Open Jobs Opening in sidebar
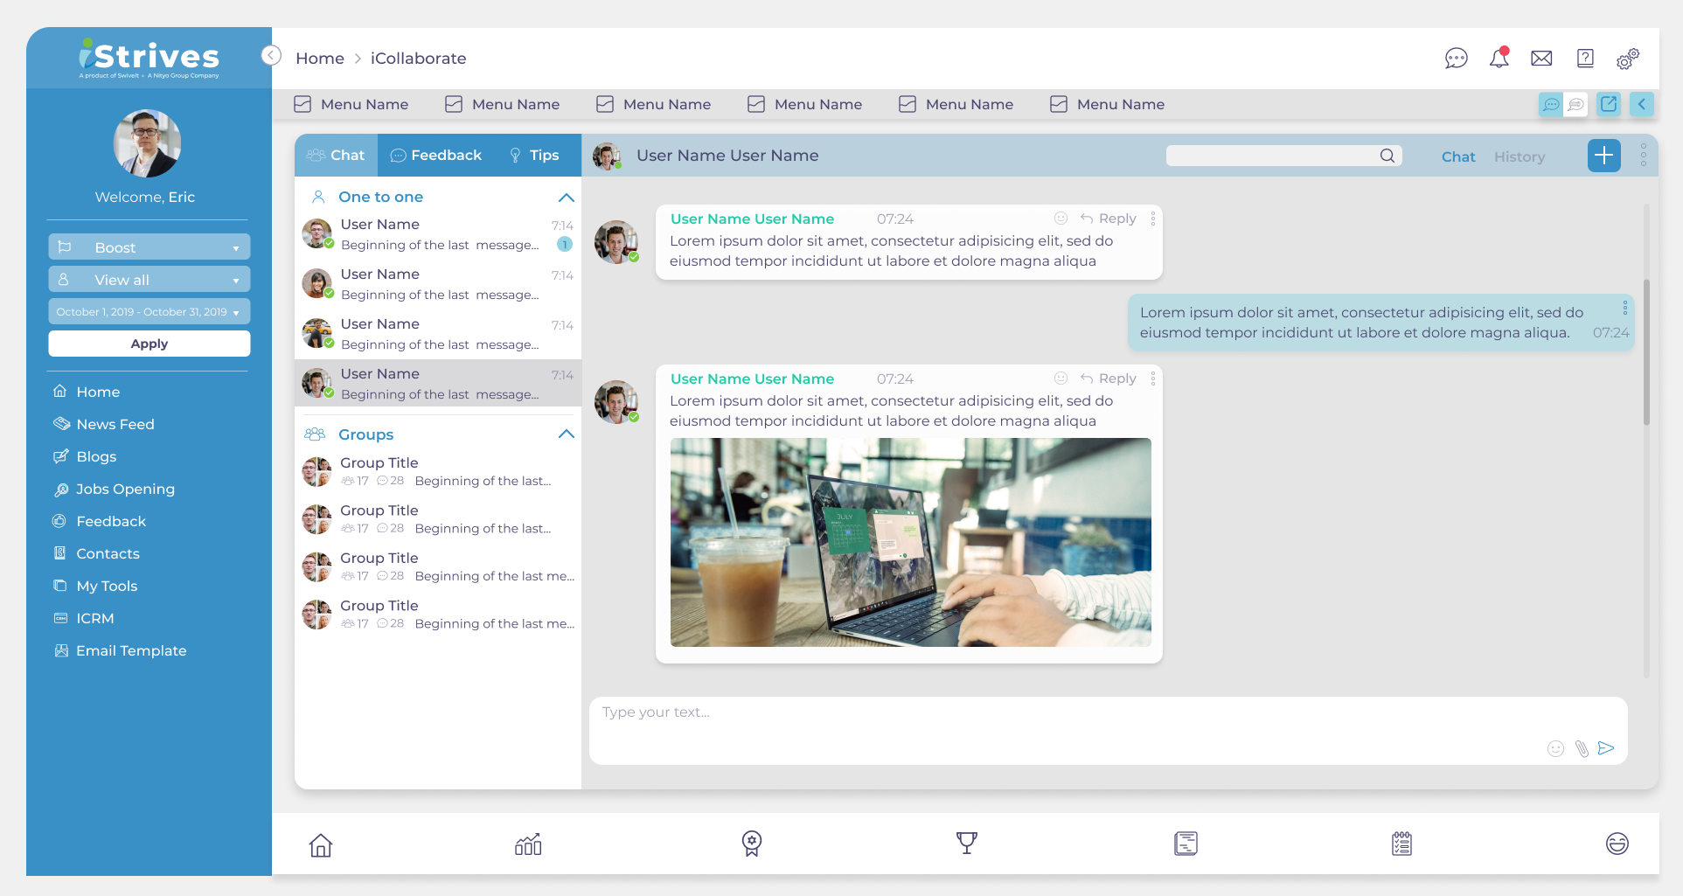The height and width of the screenshot is (896, 1683). tap(125, 490)
